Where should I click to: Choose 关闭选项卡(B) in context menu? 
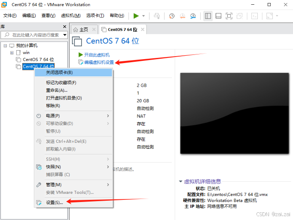(73, 72)
